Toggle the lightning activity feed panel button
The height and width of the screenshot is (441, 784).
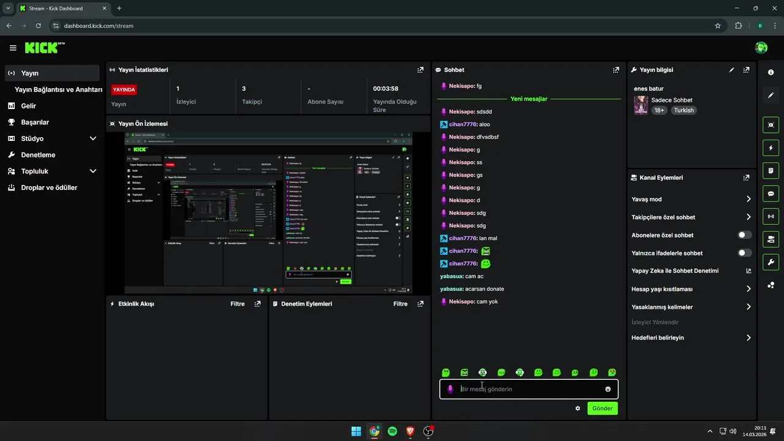point(771,148)
